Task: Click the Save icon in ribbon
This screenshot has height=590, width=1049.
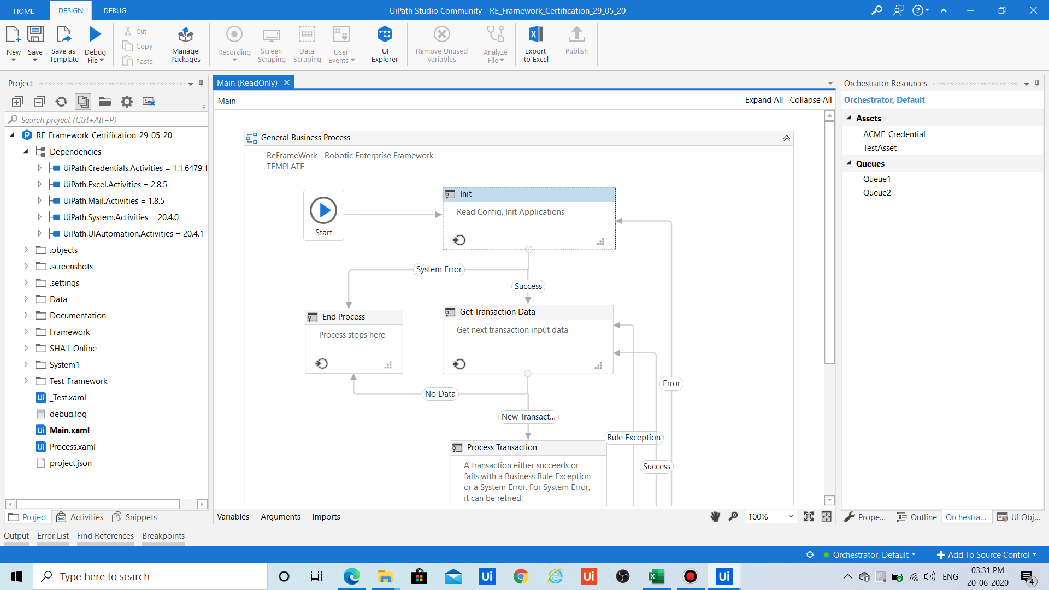Action: pos(35,35)
